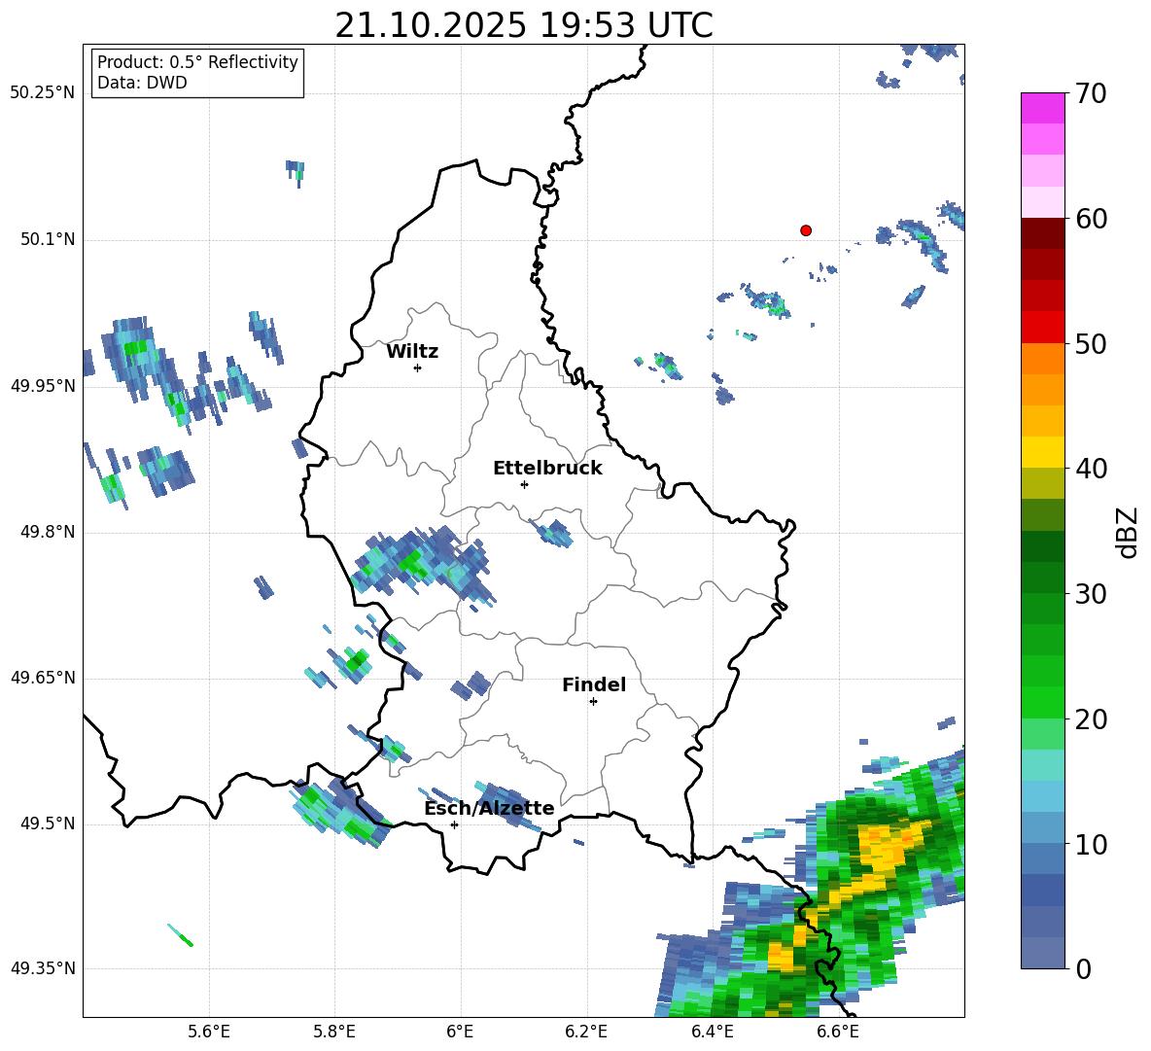Screen dimensions: 1151x1051
Task: Click the magenta colorbar segment below 70
Action: click(x=1042, y=108)
